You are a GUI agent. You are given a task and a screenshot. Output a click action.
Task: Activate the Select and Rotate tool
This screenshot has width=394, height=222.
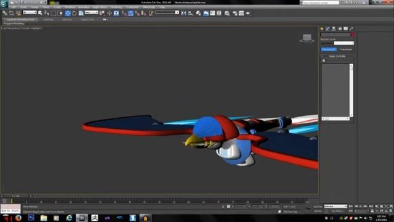[x=74, y=13]
